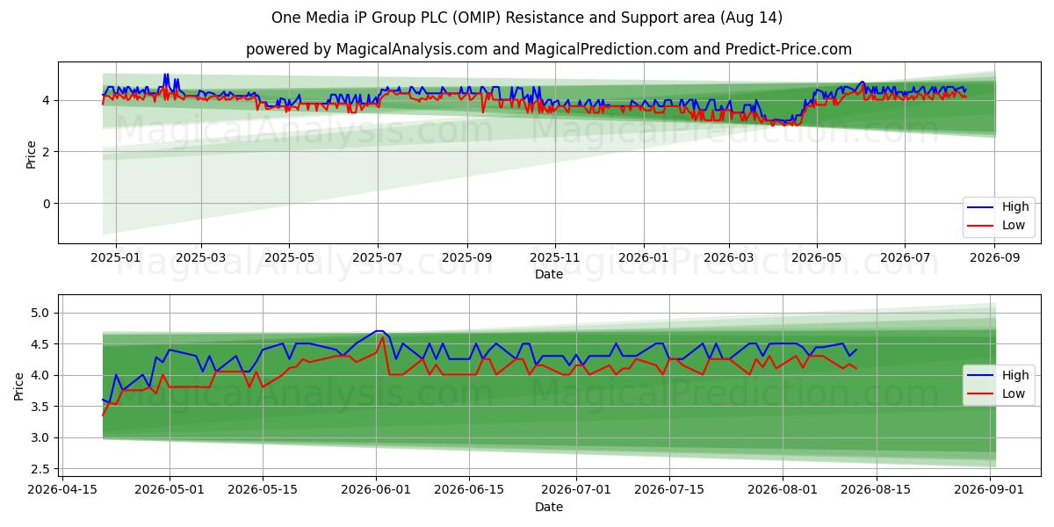Click the 2026-05-01 tick in lower chart

pyautogui.click(x=170, y=490)
